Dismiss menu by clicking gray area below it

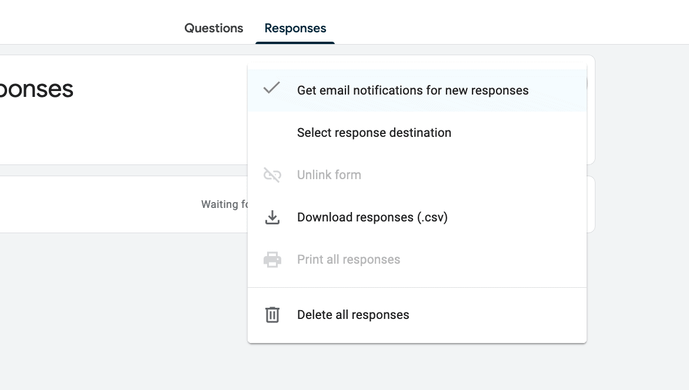[x=417, y=367]
